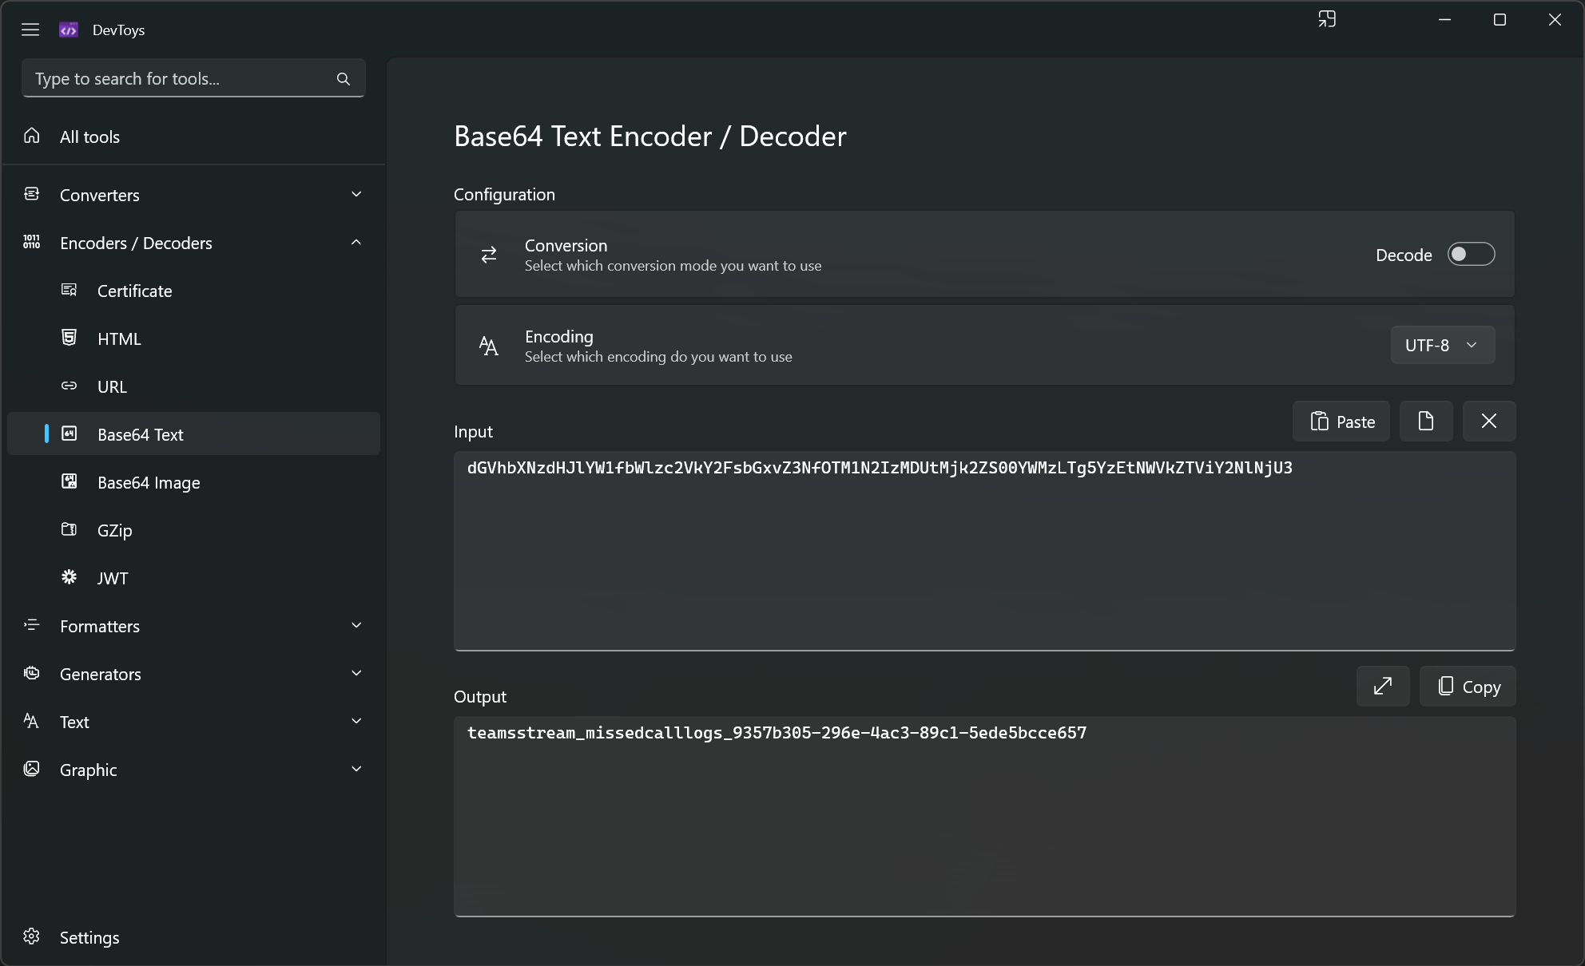Screen dimensions: 1585x966
Task: Click the Conversion swap arrows icon
Action: (489, 255)
